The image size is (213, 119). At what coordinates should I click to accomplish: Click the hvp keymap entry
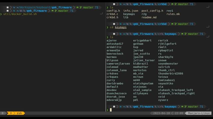[x=135, y=47]
